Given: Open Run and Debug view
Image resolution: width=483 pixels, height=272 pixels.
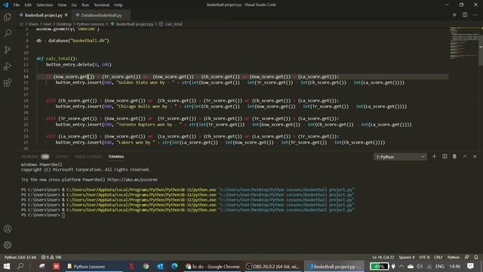Looking at the screenshot, I should tap(8, 66).
